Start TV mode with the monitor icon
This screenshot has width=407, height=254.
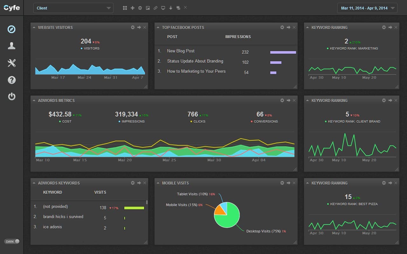tap(163, 8)
